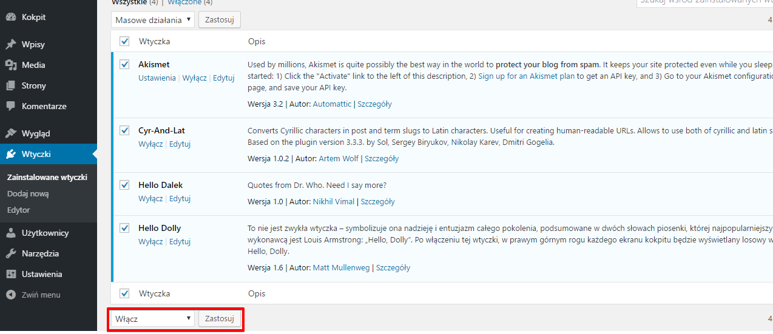The width and height of the screenshot is (773, 334).
Task: Open Szczegóły link for Akismet
Action: [374, 104]
